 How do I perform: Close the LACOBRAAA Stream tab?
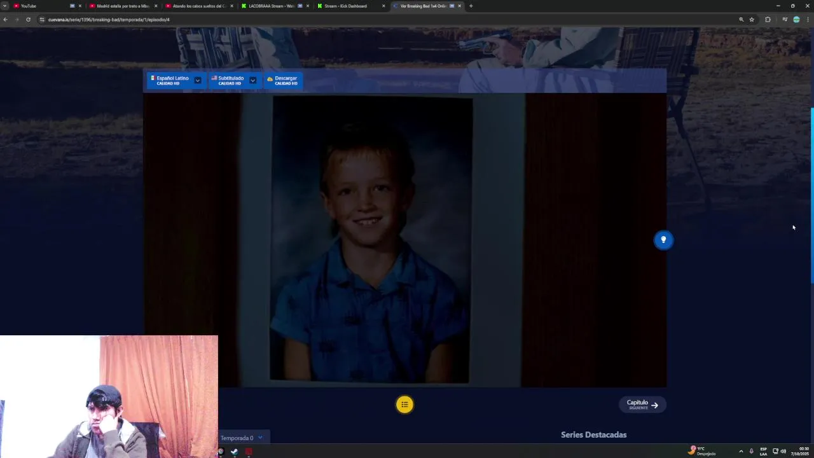click(x=308, y=6)
